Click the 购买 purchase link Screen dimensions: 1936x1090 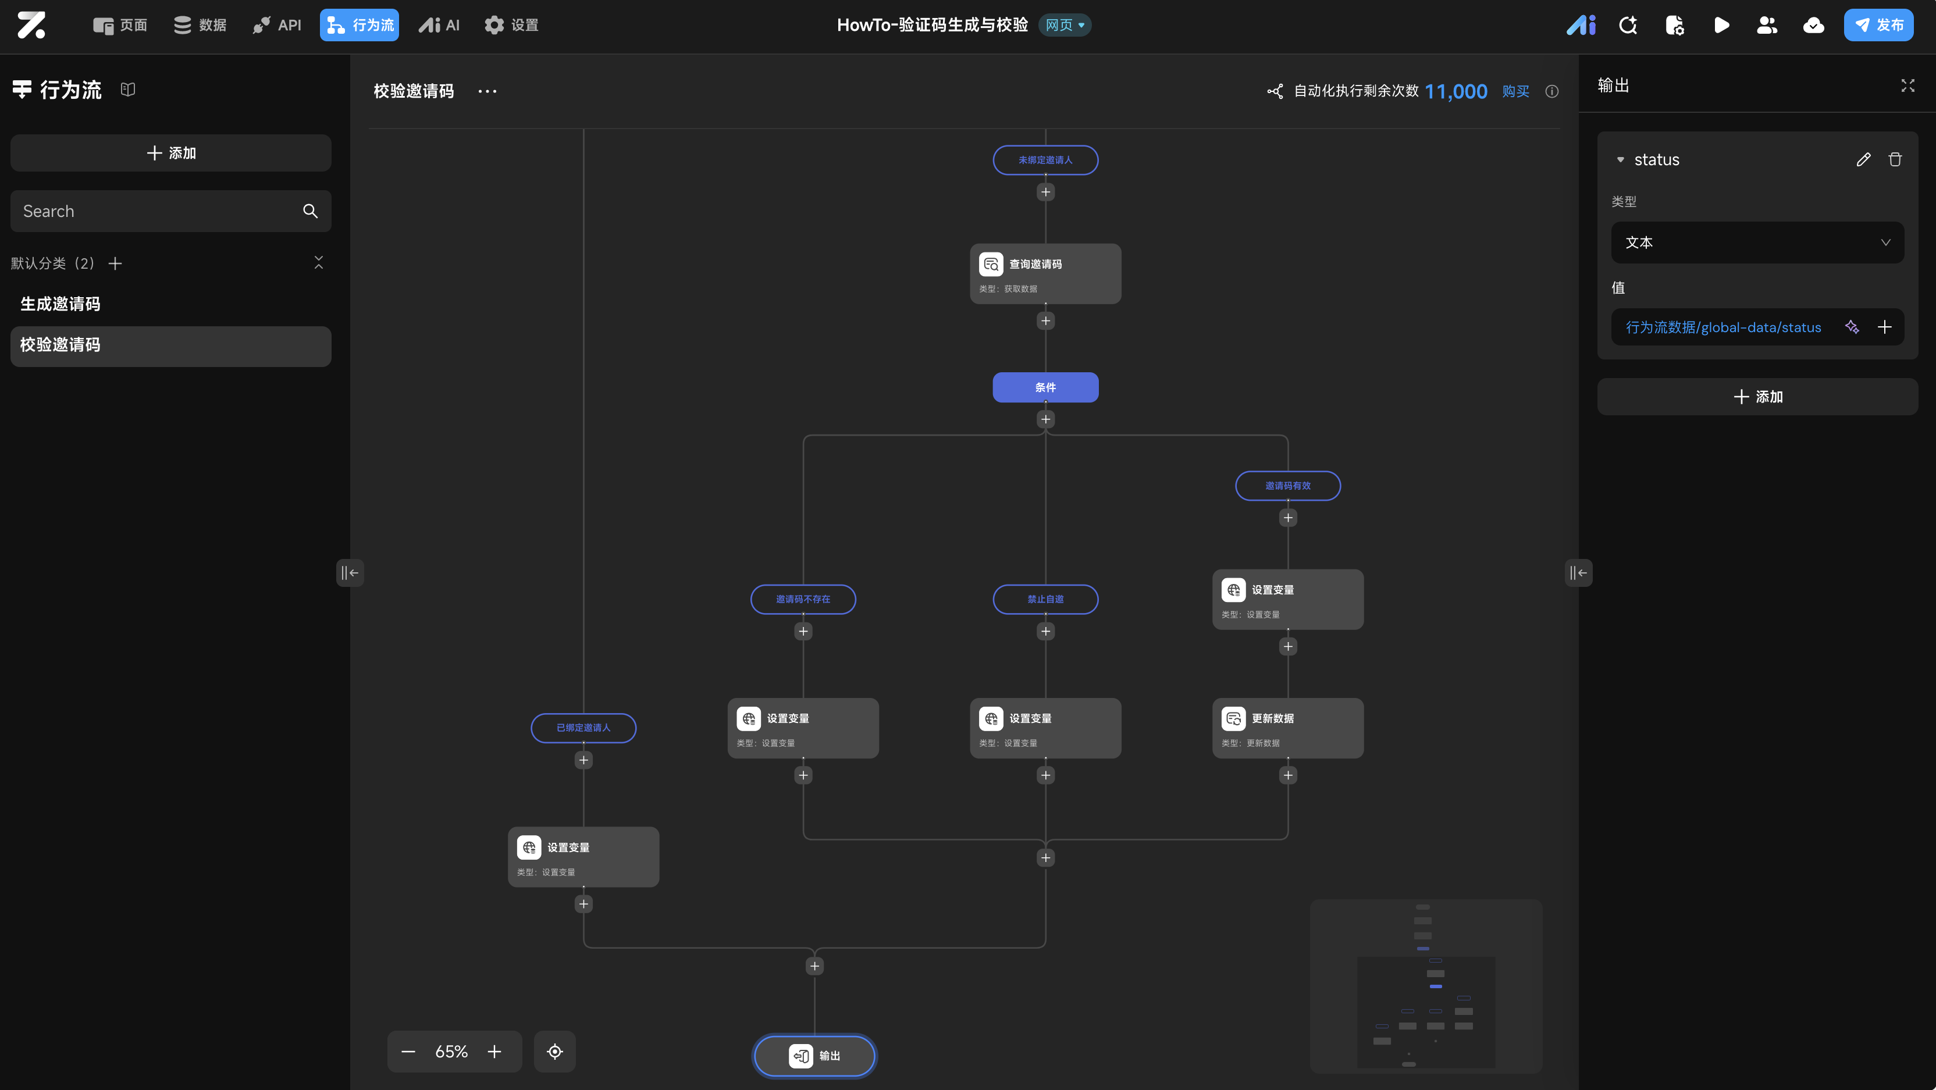pos(1515,91)
